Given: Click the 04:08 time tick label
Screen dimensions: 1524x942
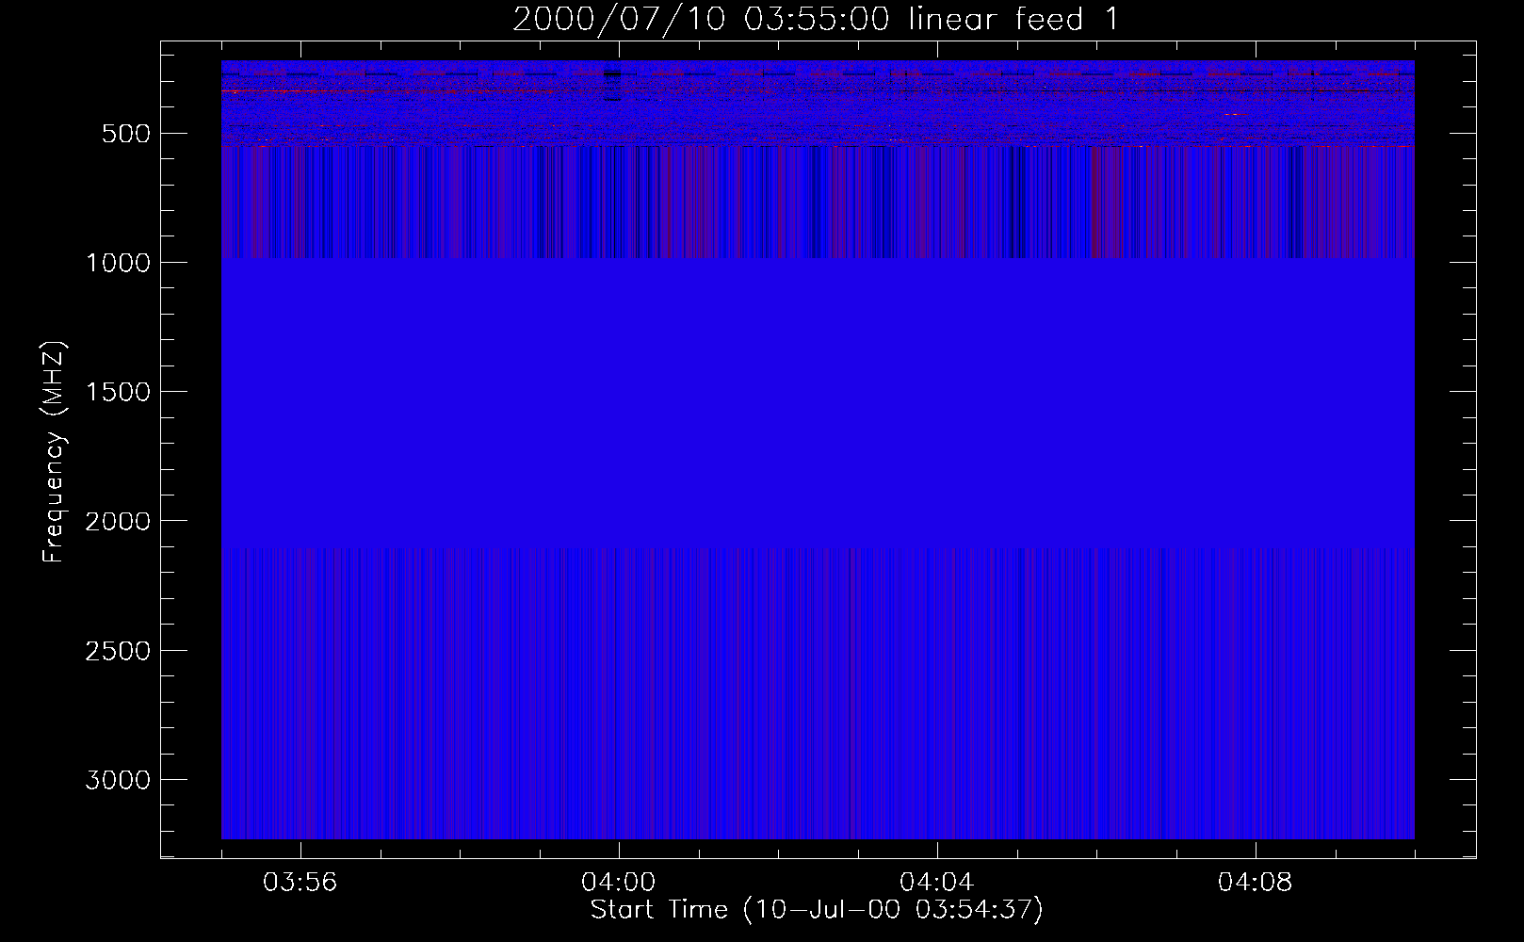Looking at the screenshot, I should pos(1256,883).
